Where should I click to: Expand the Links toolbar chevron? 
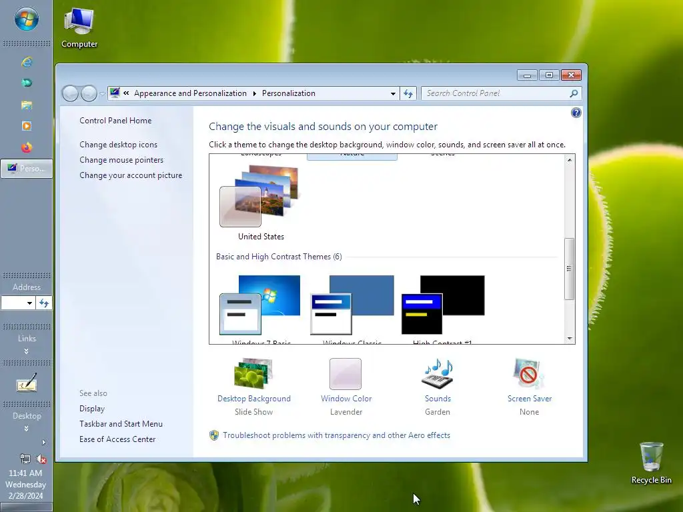tap(26, 351)
